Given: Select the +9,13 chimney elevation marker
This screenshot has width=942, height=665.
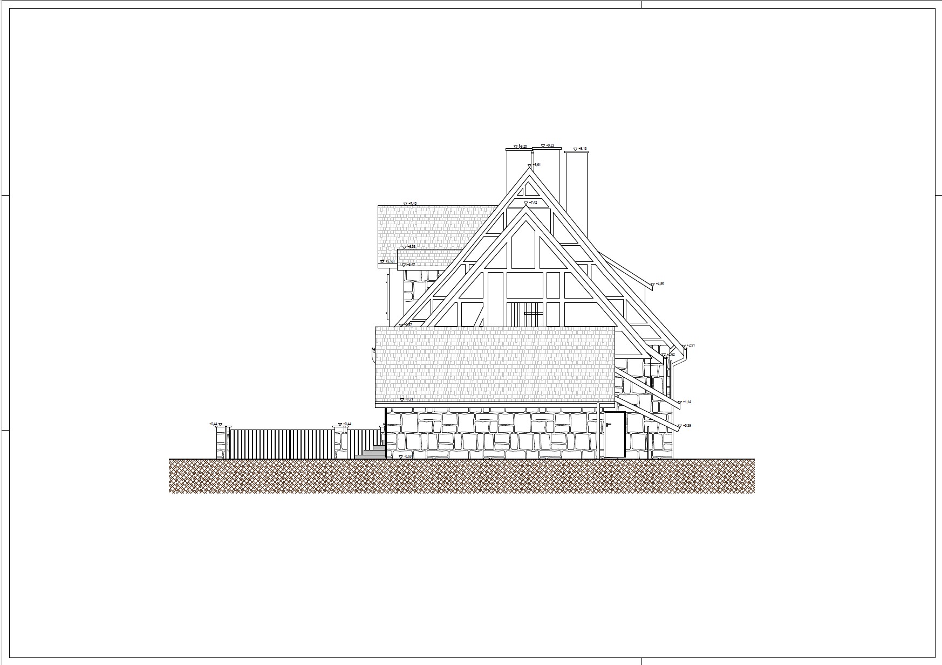Looking at the screenshot, I should coord(575,149).
